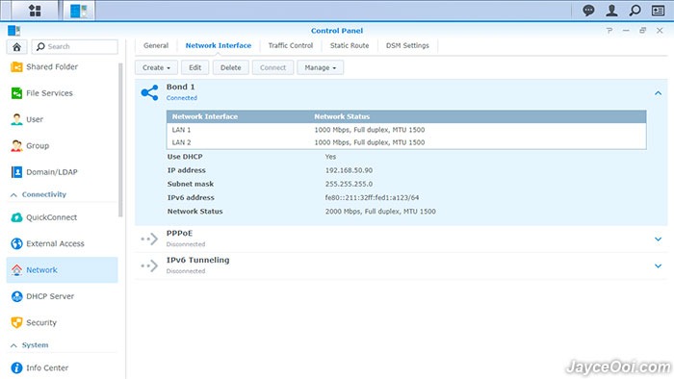Click IP address value 192.168.50.90
Screen dimensions: 674x379
click(349, 170)
